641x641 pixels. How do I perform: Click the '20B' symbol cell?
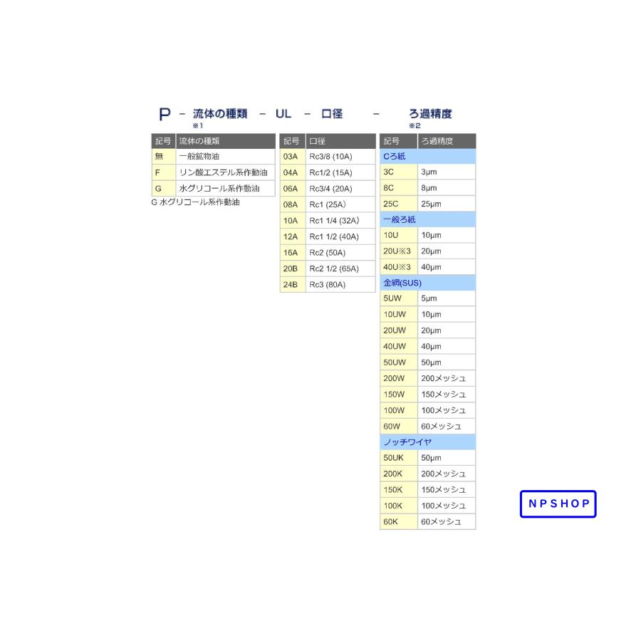click(293, 269)
